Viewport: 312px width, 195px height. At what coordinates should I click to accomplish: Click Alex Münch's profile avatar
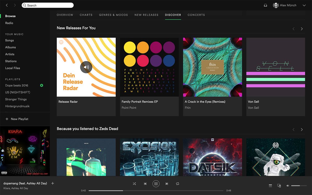coord(276,5)
